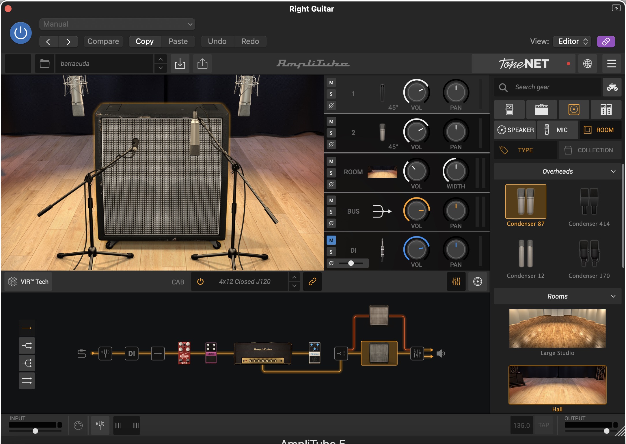Screen dimensions: 626x444
Task: Click the tuner icon in bottom bar
Action: click(100, 425)
